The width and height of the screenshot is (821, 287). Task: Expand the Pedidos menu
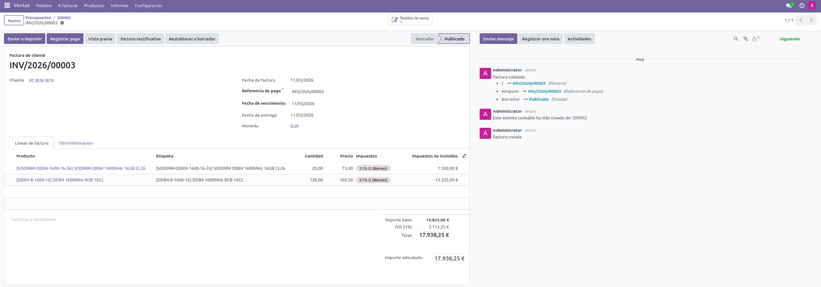pyautogui.click(x=44, y=6)
